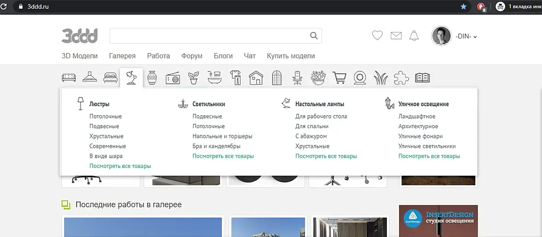Open the open book category icon

click(423, 78)
